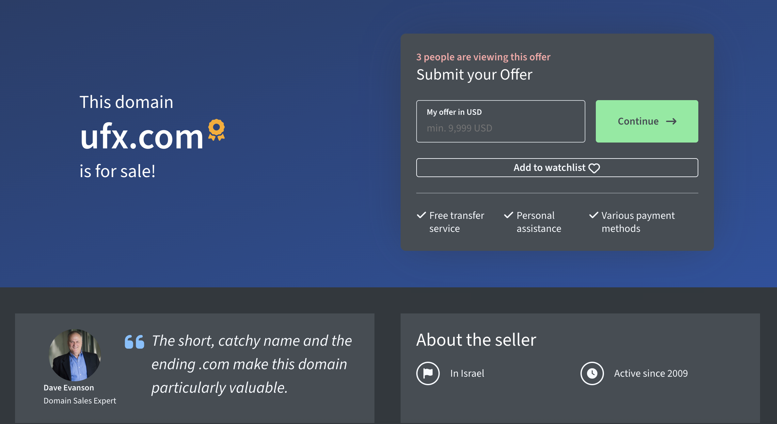This screenshot has height=424, width=777.
Task: Click checkmark next to Free transfer service
Action: (x=421, y=215)
